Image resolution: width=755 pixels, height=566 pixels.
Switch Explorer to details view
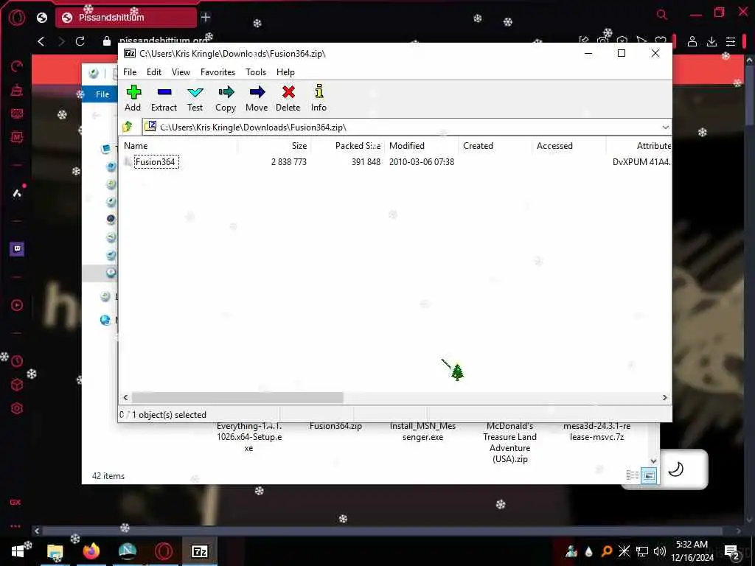point(632,475)
